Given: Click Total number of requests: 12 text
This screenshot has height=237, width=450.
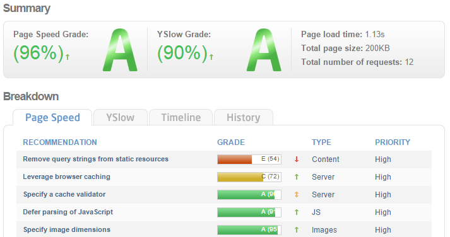Looking at the screenshot, I should coord(357,62).
